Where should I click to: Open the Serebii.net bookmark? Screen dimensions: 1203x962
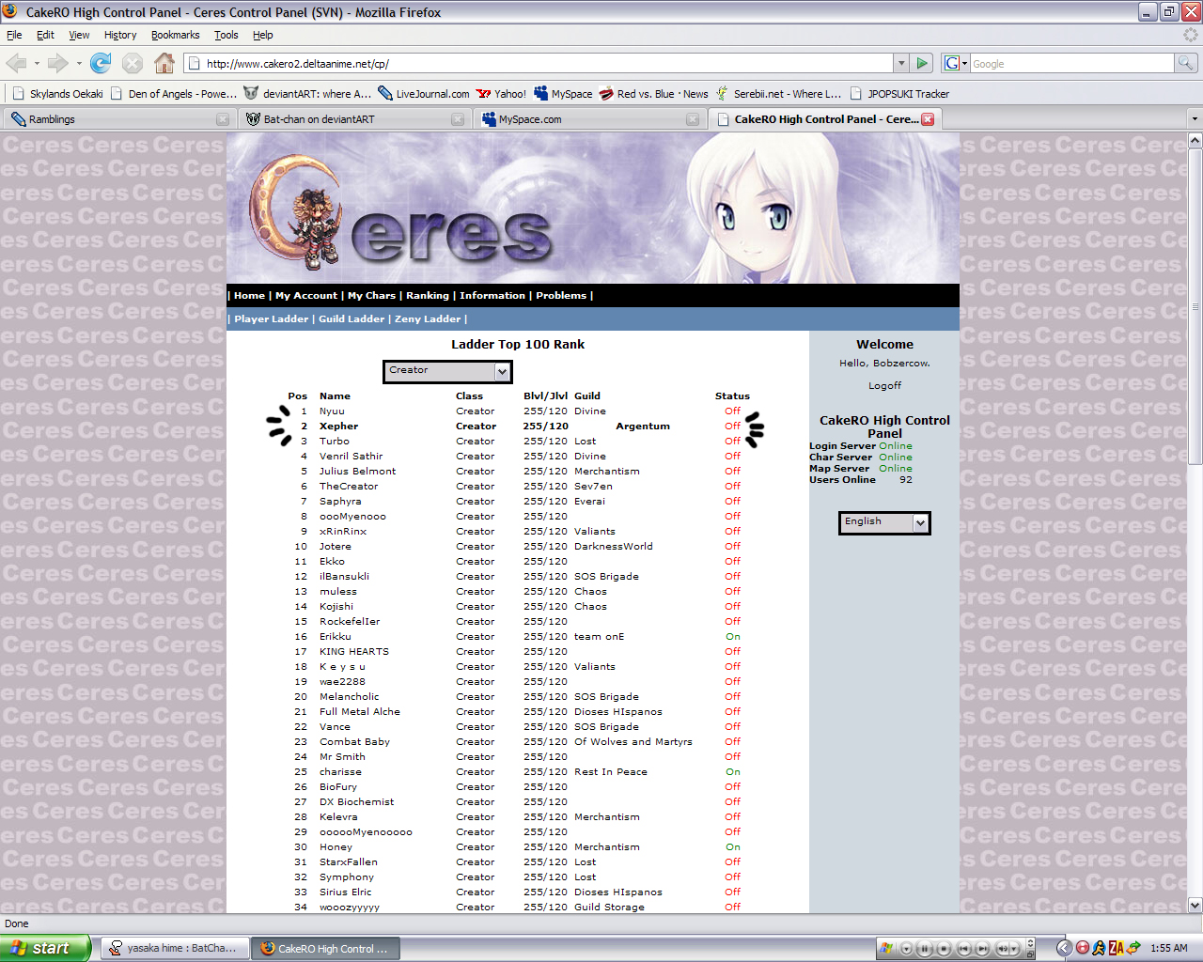tap(778, 94)
